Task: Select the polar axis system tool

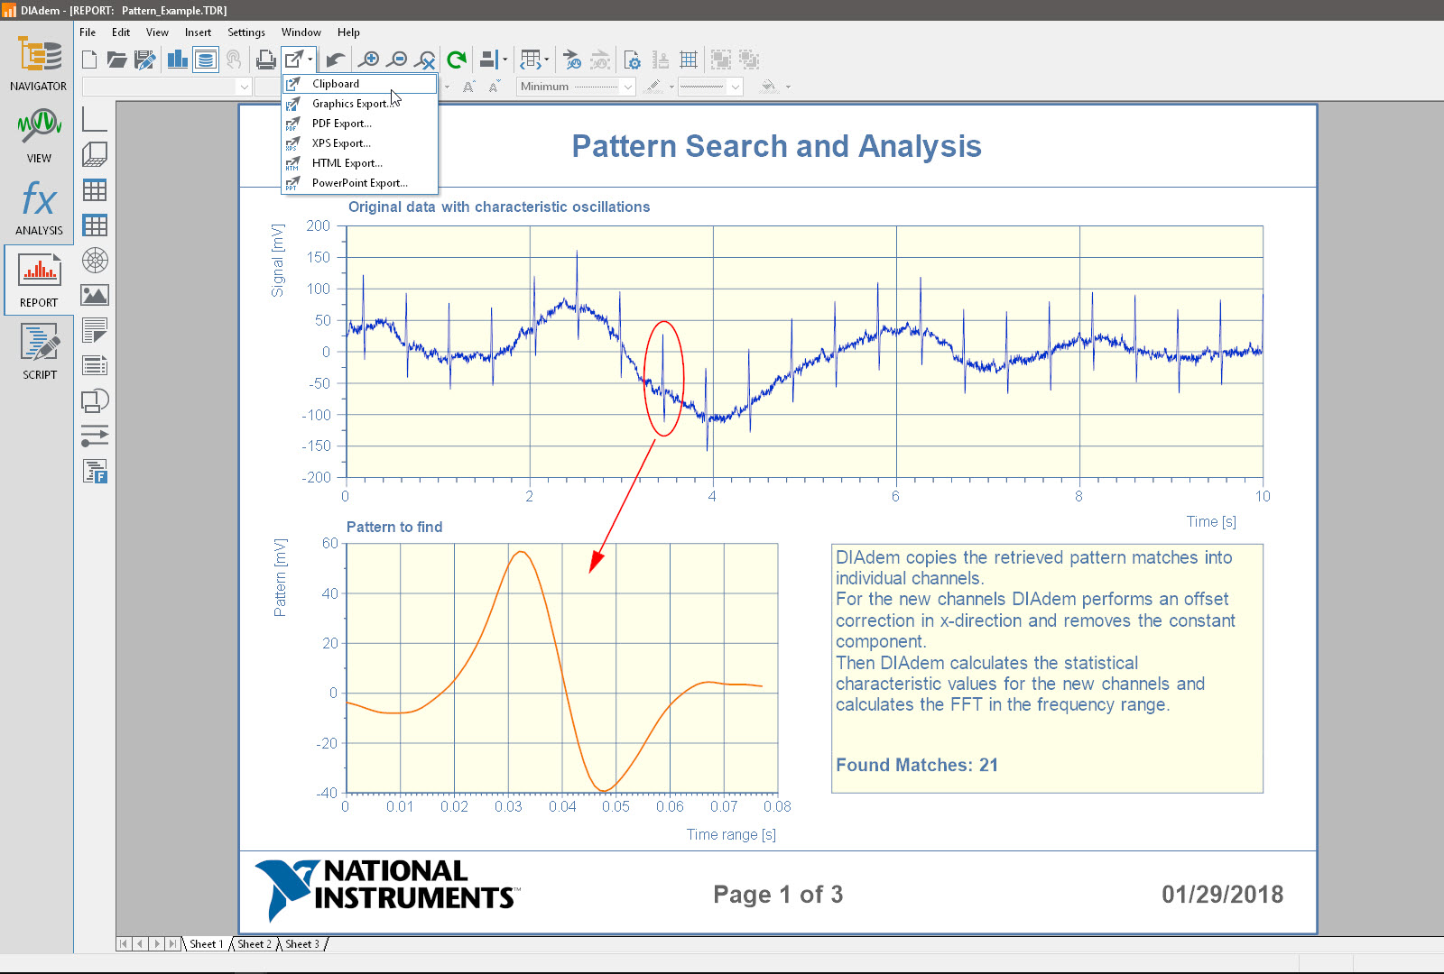Action: 95,261
